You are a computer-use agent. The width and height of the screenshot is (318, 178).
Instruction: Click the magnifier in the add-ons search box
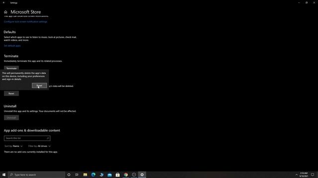[48, 138]
